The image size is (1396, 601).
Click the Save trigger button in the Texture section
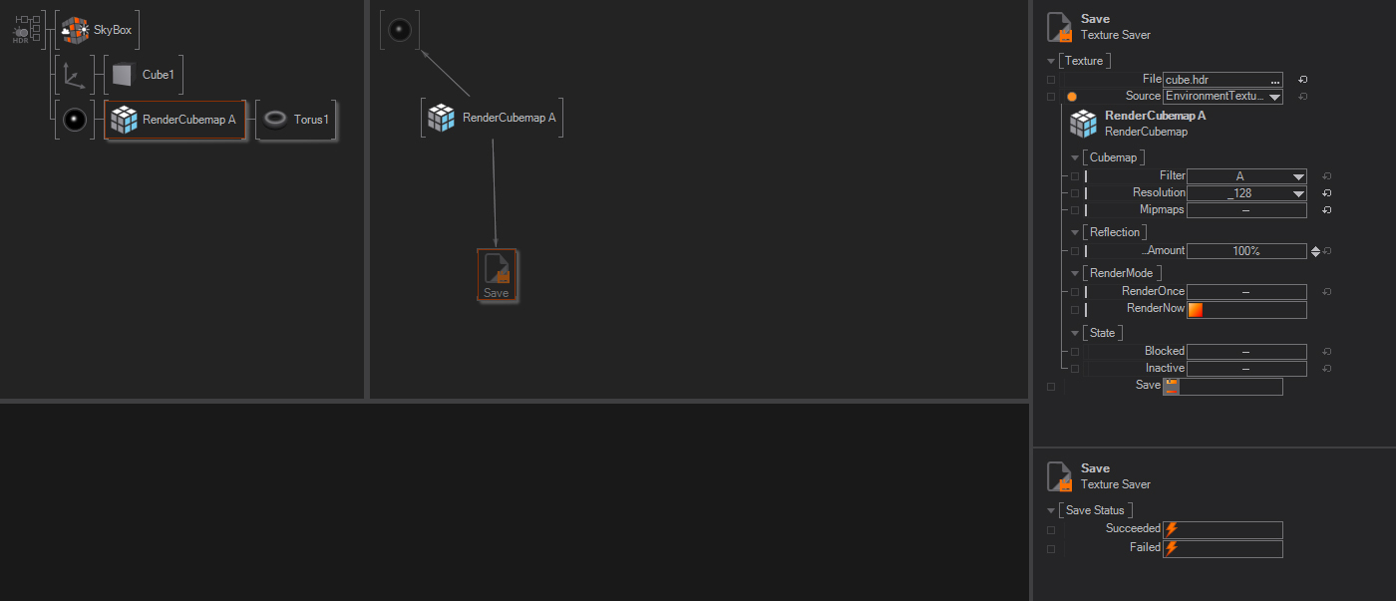point(1172,387)
